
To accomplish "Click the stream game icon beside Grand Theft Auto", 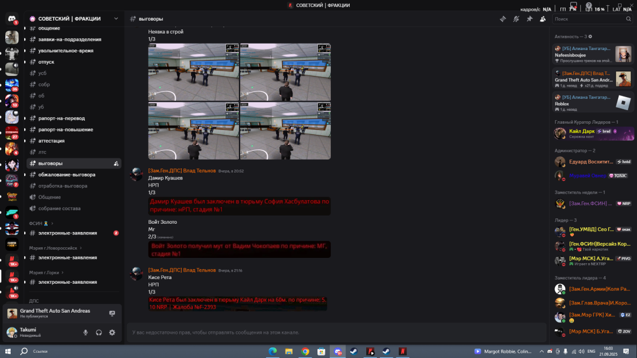I will [x=112, y=313].
